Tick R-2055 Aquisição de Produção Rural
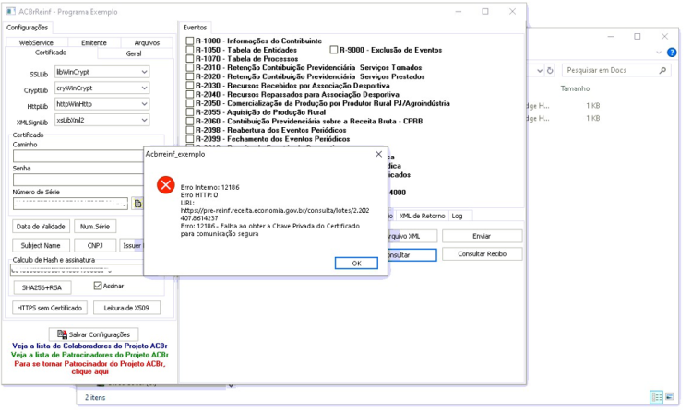692x410 pixels. click(190, 112)
